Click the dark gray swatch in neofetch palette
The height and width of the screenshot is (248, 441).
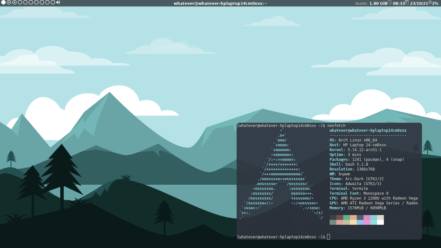[x=333, y=217]
